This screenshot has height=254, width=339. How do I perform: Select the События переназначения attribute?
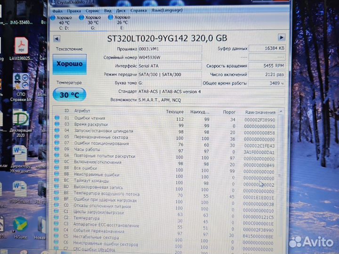click(x=99, y=231)
